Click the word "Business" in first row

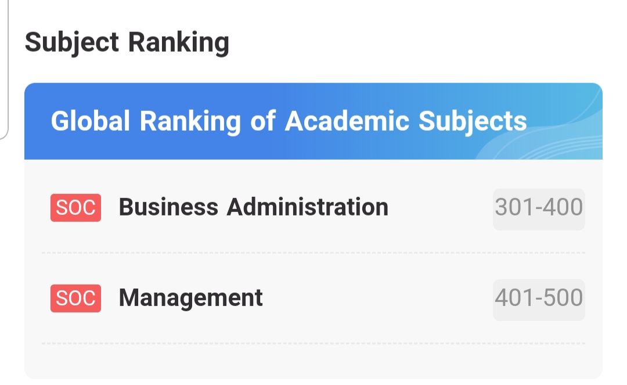click(x=168, y=207)
